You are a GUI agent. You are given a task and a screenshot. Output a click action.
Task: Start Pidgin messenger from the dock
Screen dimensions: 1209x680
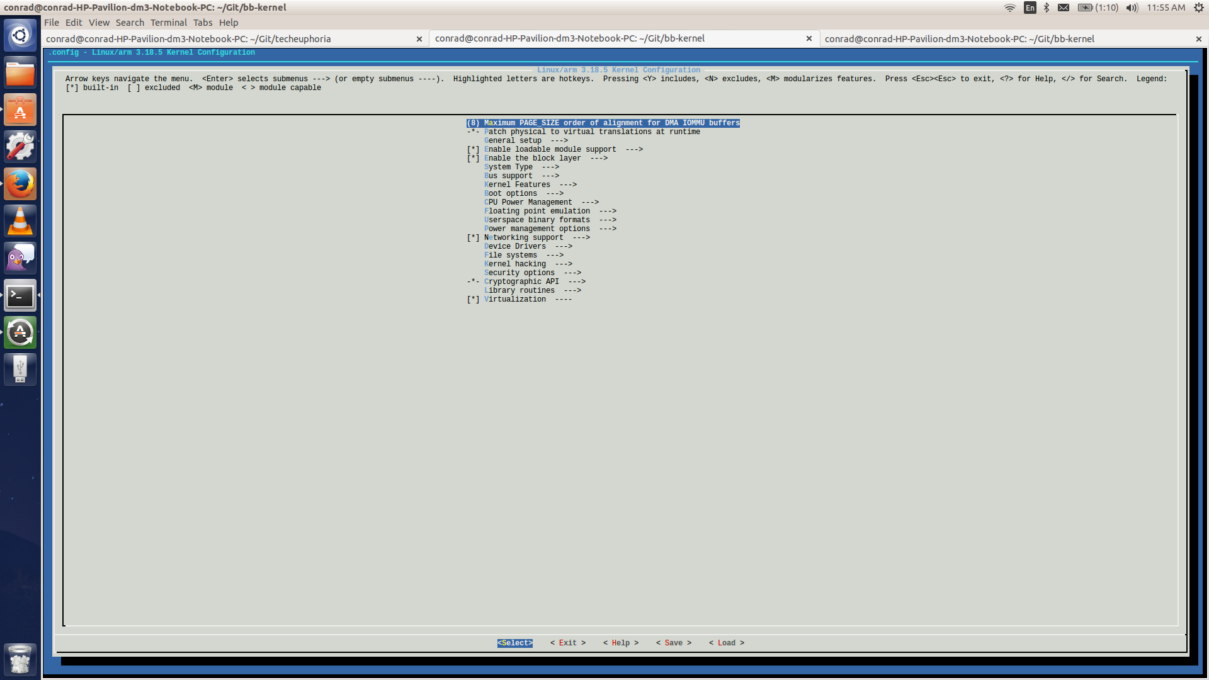(20, 257)
